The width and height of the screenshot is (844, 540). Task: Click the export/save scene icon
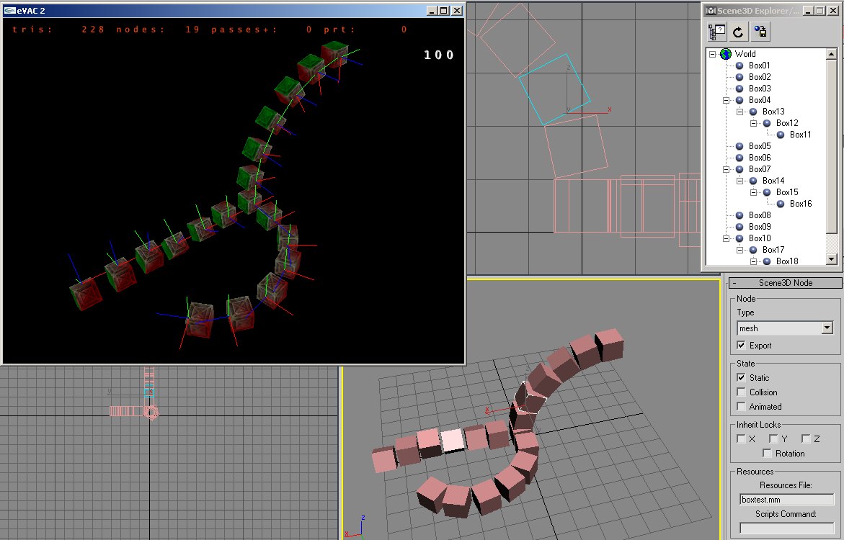pyautogui.click(x=760, y=32)
